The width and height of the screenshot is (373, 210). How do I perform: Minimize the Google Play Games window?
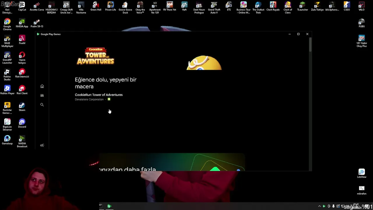click(289, 34)
